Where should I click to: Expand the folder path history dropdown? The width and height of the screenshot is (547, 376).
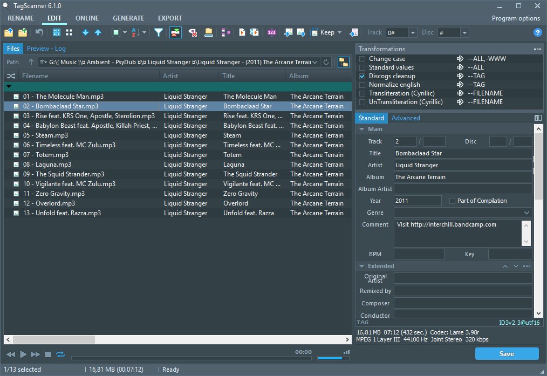pos(314,62)
